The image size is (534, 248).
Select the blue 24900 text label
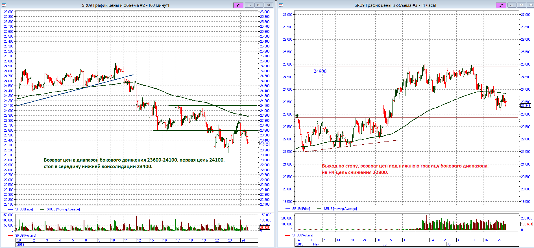320,71
